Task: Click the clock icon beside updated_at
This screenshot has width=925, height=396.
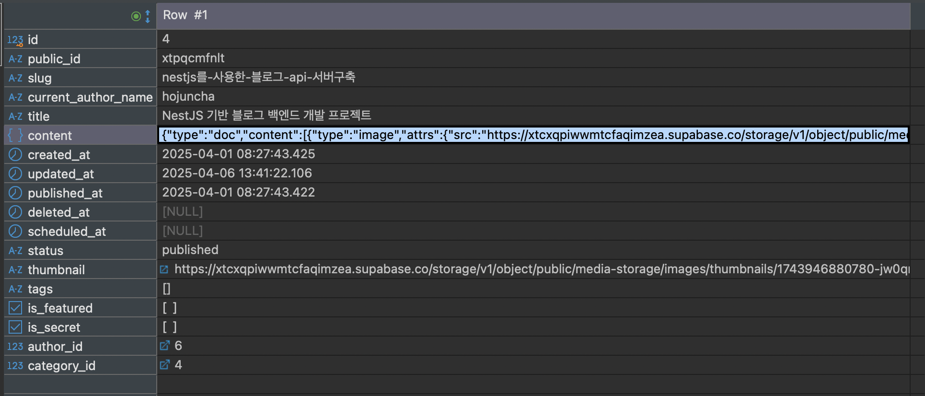Action: tap(15, 174)
